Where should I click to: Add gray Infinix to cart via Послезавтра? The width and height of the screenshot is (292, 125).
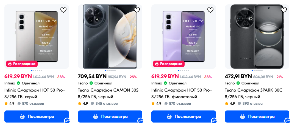coord(37,117)
